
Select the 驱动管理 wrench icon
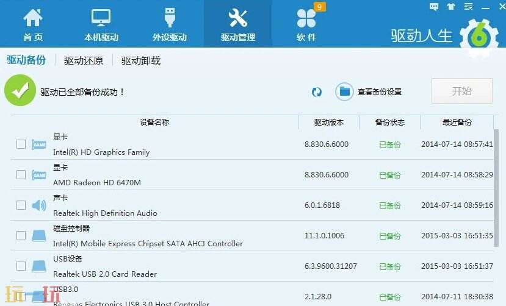[238, 18]
